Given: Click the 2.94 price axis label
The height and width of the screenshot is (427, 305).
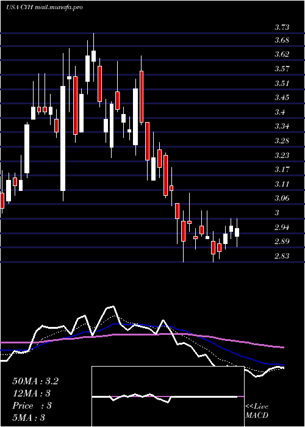Looking at the screenshot, I should coord(282,227).
